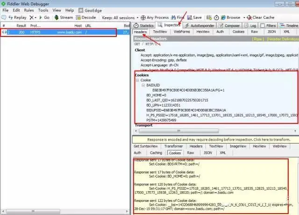Open the response JSON tab

[x=207, y=153]
